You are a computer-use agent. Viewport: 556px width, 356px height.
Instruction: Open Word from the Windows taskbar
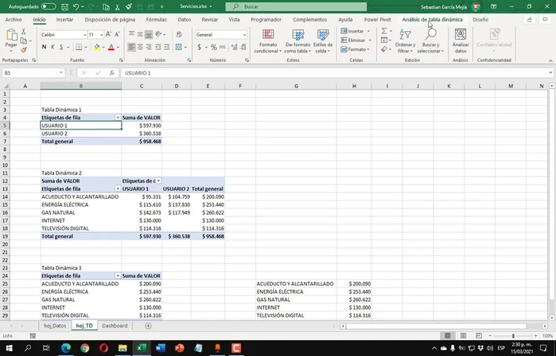tap(160, 348)
